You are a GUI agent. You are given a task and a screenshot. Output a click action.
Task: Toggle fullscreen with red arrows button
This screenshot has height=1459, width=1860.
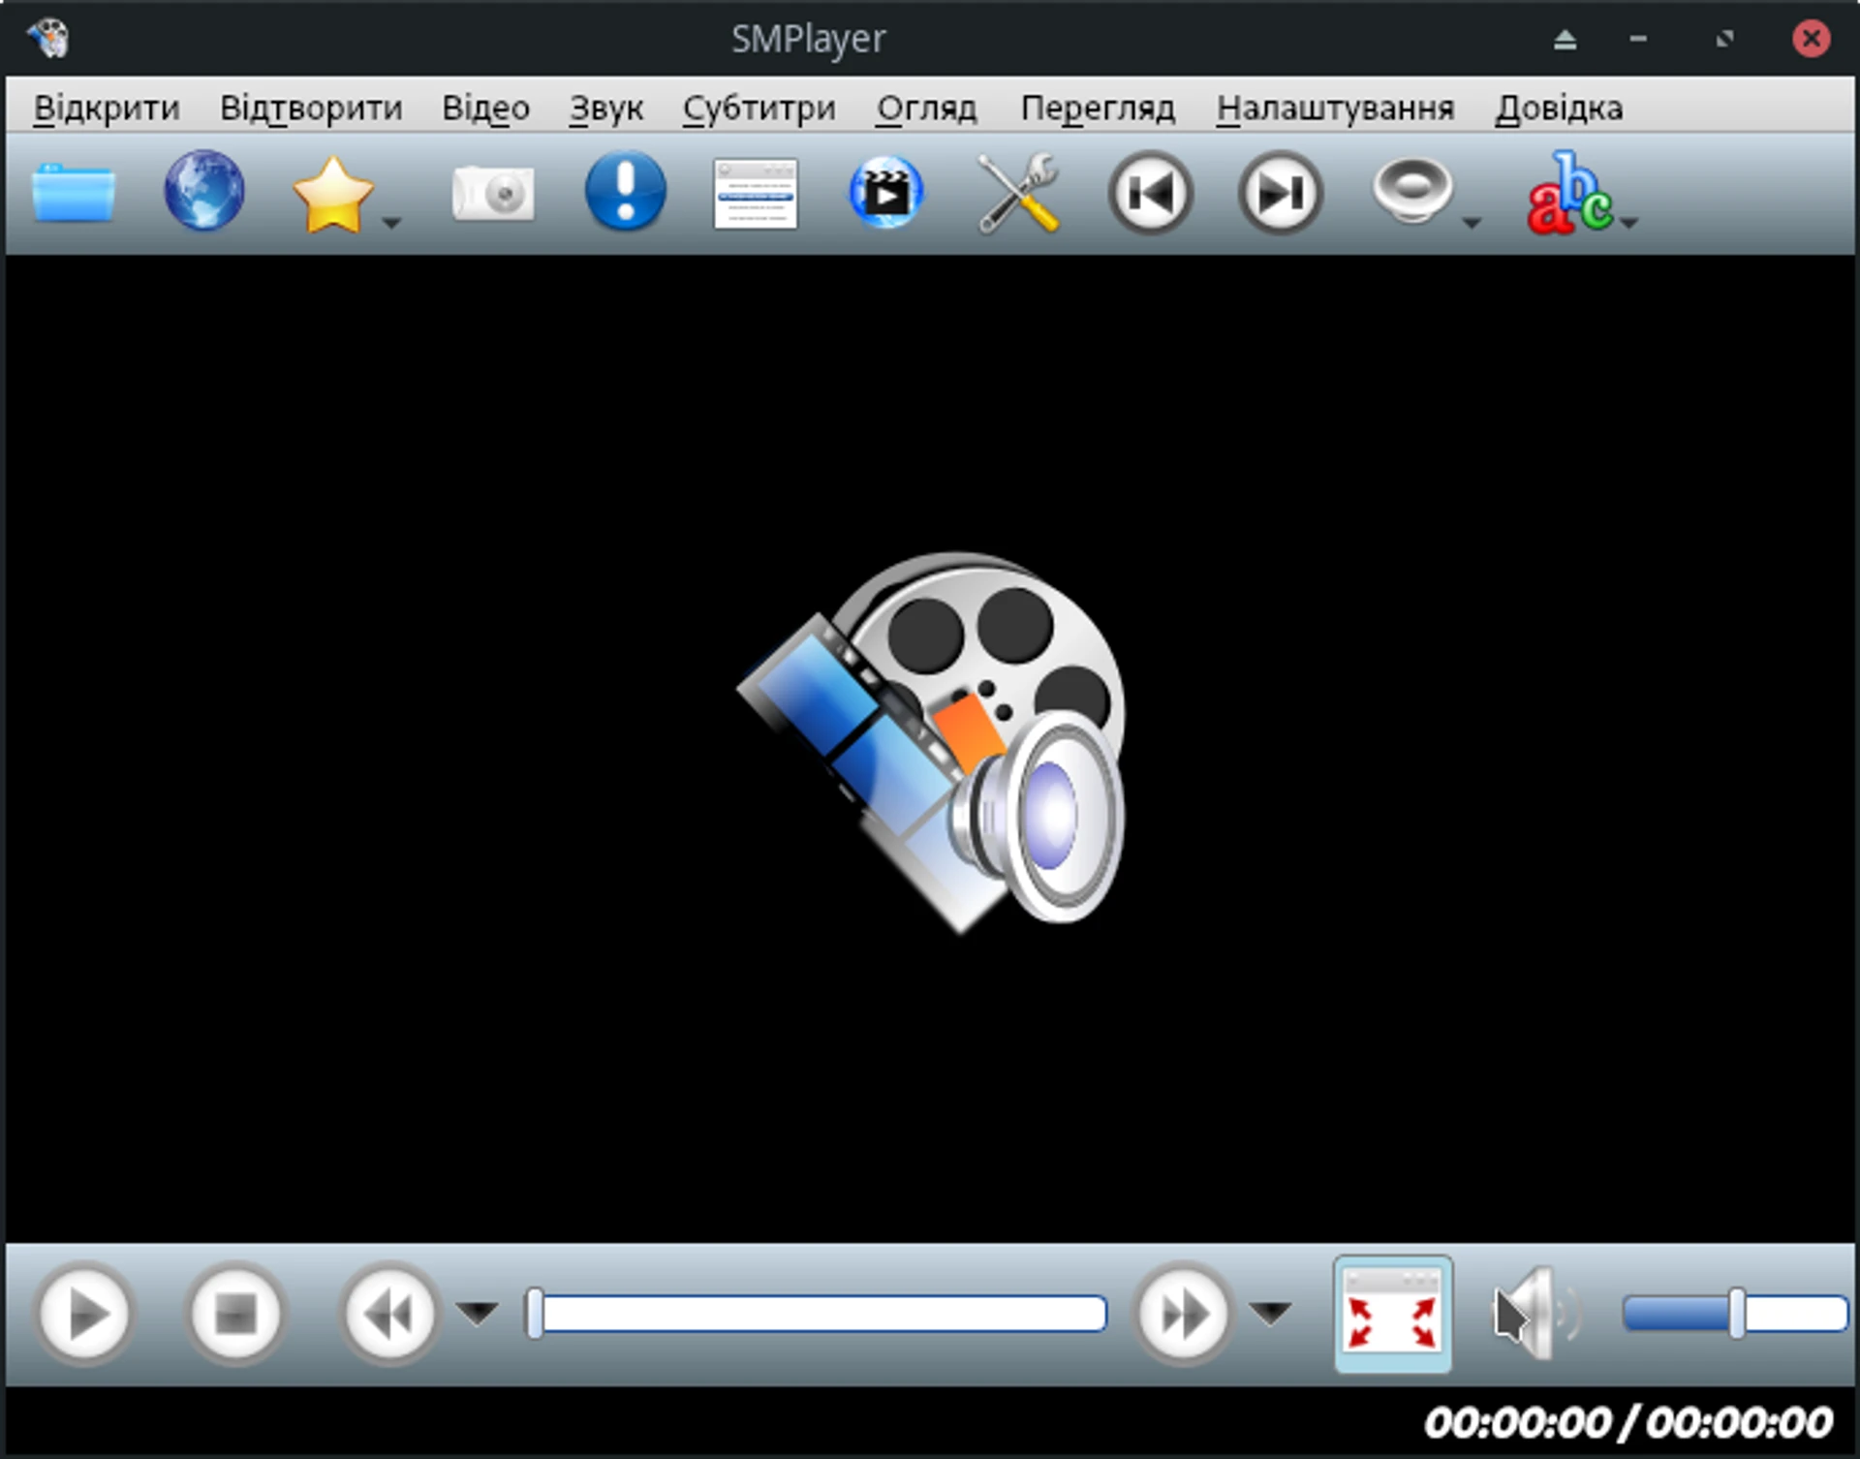point(1393,1314)
